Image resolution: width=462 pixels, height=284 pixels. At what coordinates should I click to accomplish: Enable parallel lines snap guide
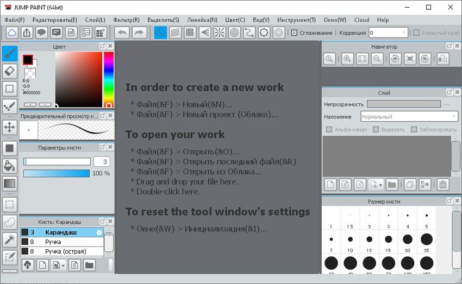click(176, 33)
